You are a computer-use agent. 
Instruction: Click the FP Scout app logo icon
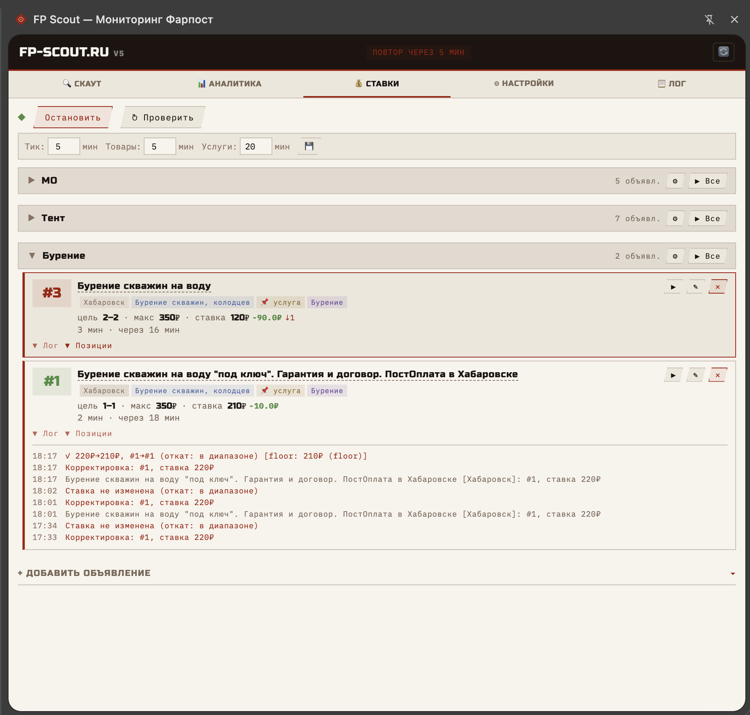click(x=21, y=19)
